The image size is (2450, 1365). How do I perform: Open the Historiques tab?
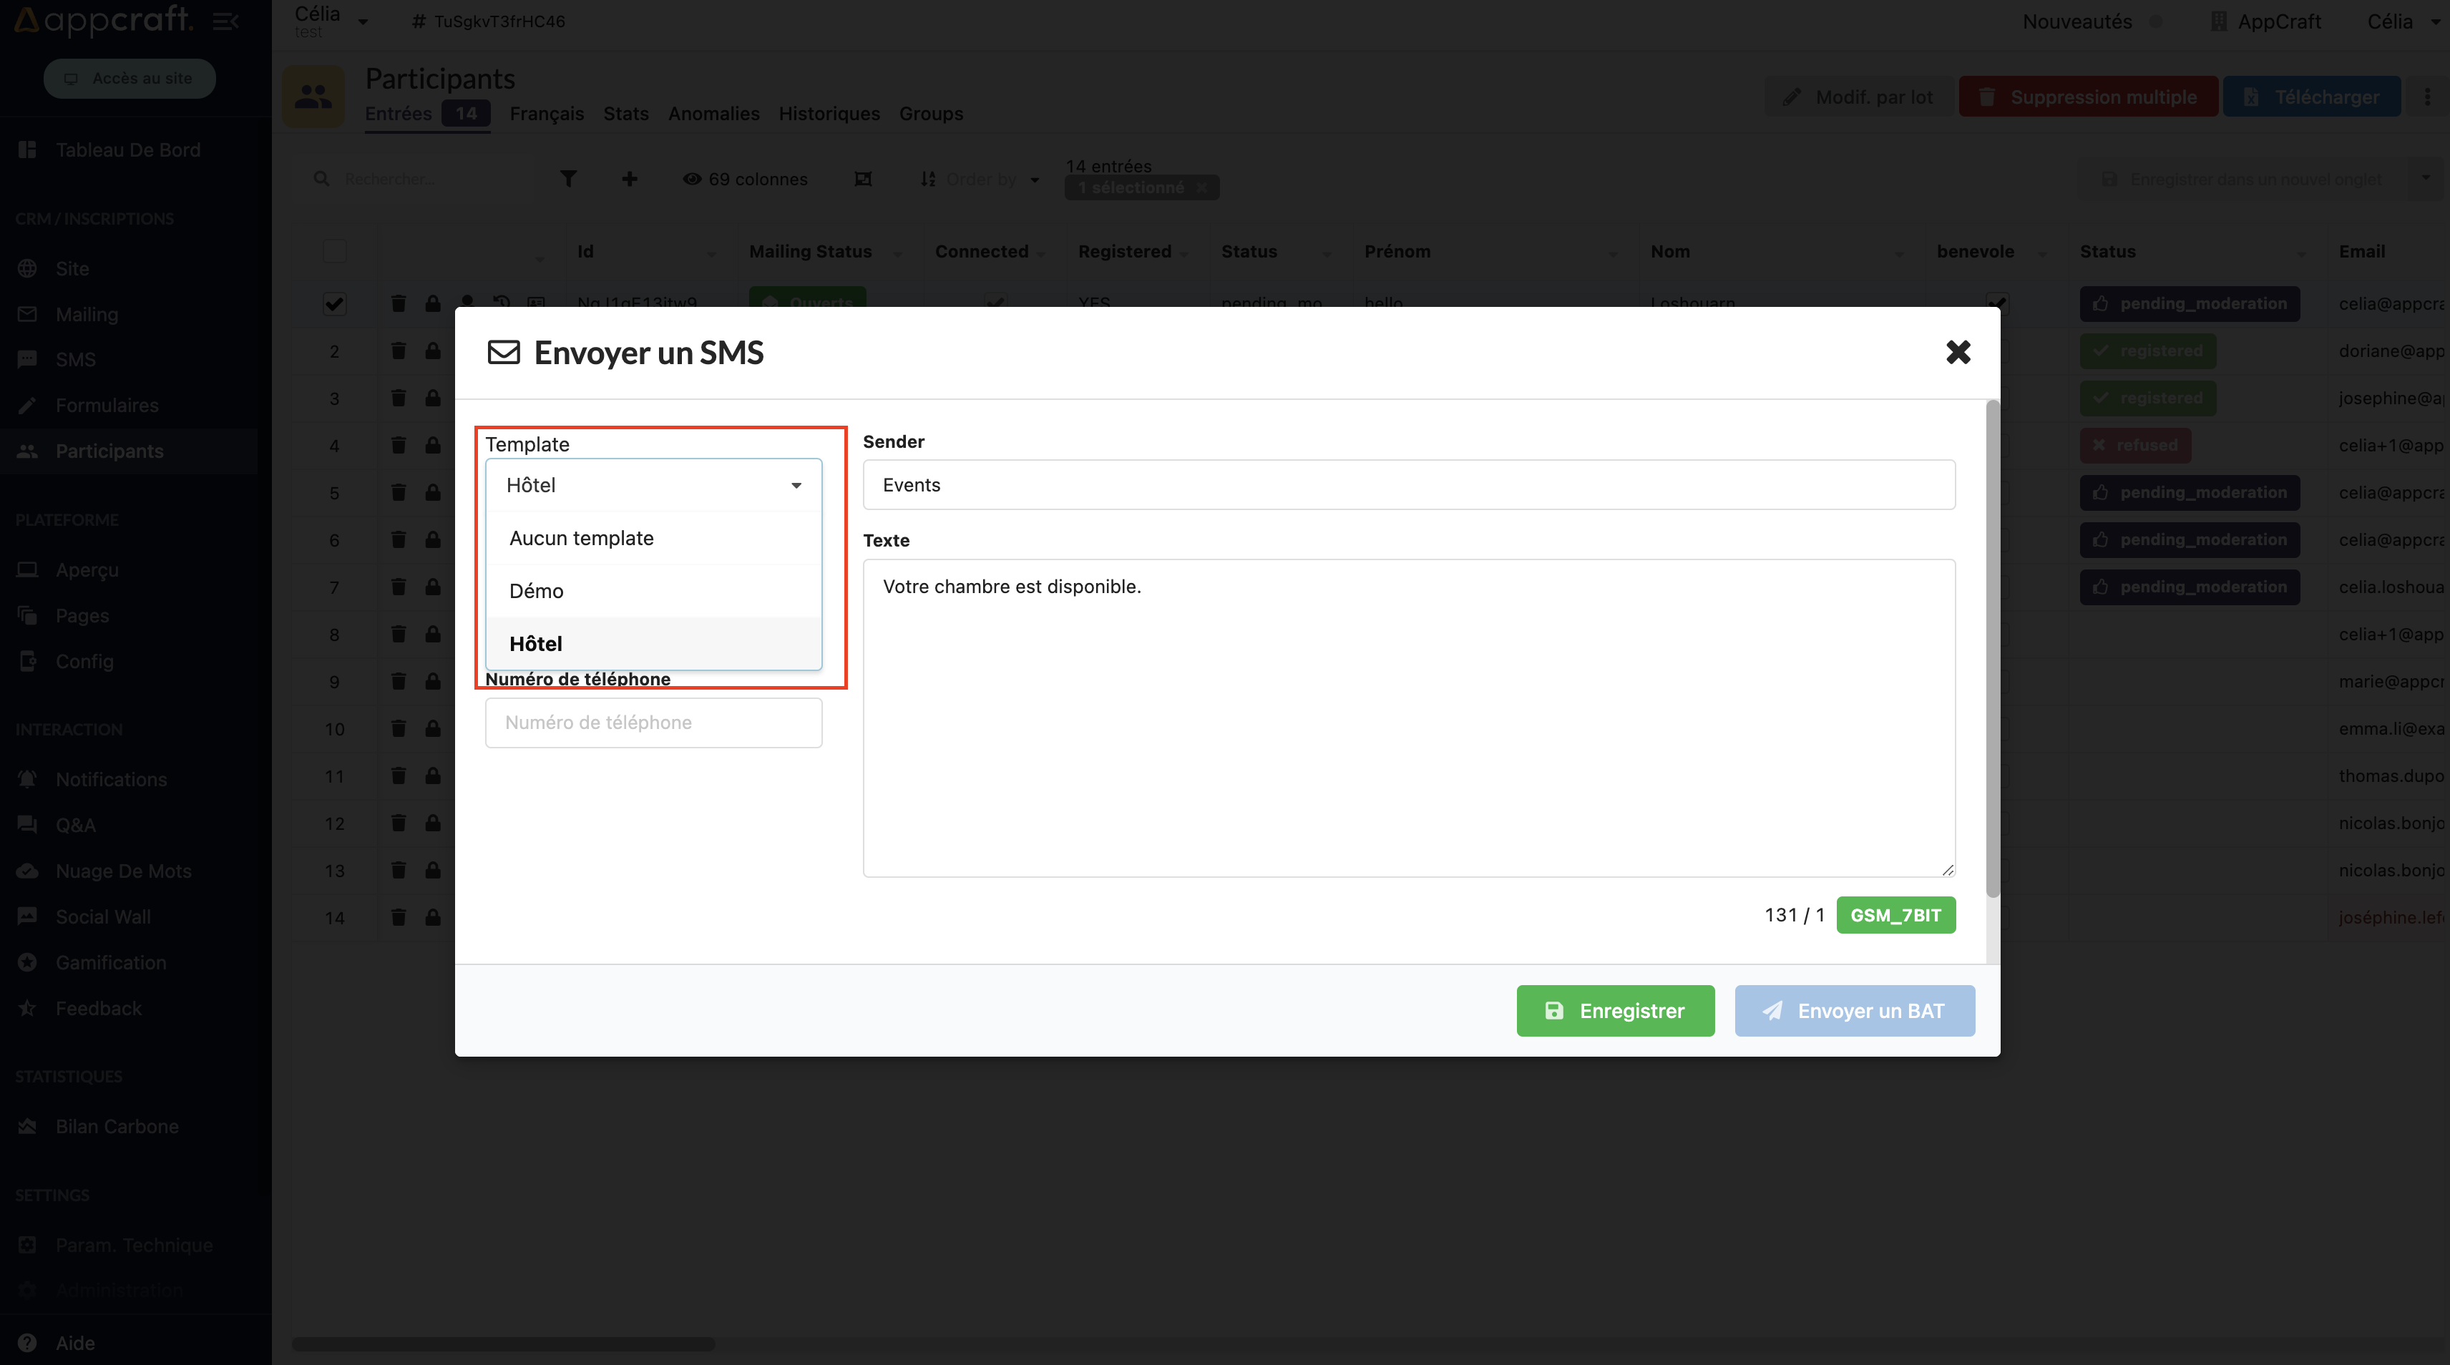[829, 113]
